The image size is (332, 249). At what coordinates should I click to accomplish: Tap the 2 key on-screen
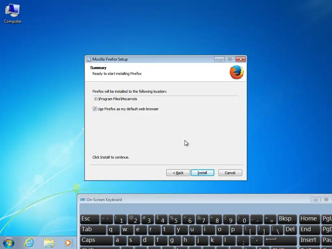[x=134, y=219]
